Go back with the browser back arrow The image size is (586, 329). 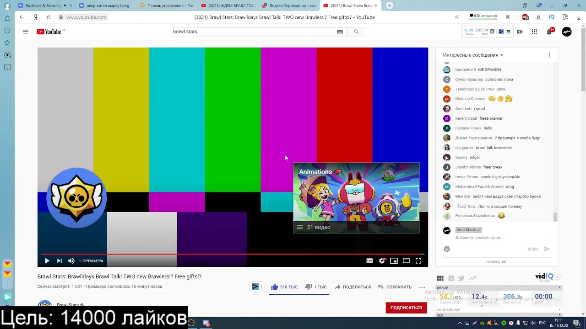pos(22,17)
